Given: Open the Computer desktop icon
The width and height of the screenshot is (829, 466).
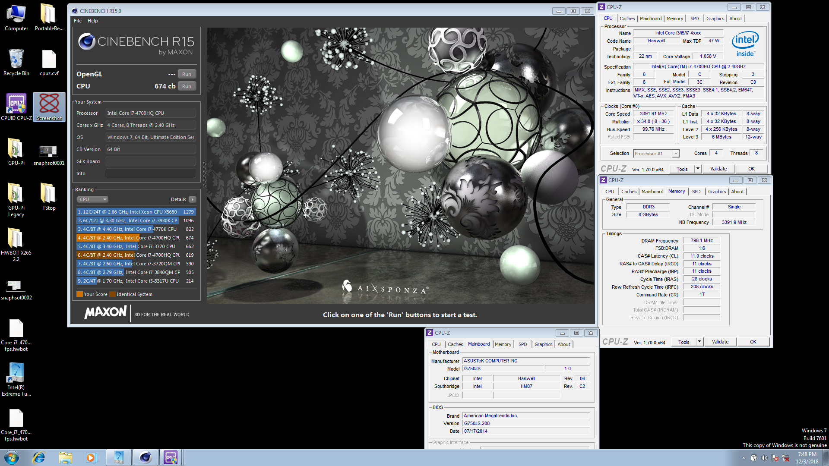Looking at the screenshot, I should (x=16, y=18).
